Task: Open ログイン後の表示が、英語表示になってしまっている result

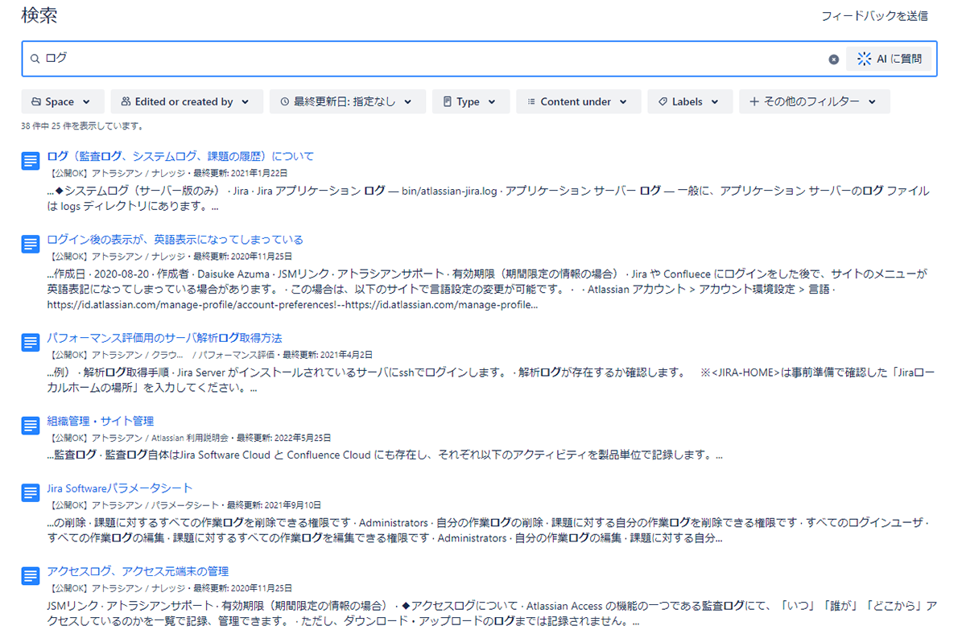Action: pyautogui.click(x=175, y=240)
